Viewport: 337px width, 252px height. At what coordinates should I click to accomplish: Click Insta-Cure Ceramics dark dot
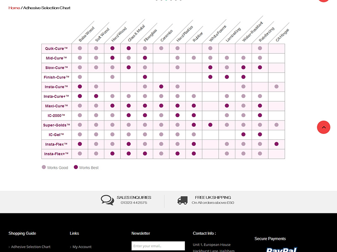(161, 87)
